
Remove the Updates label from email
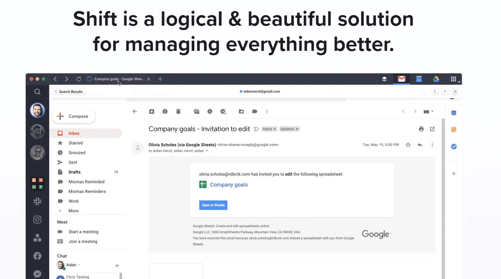(x=297, y=129)
